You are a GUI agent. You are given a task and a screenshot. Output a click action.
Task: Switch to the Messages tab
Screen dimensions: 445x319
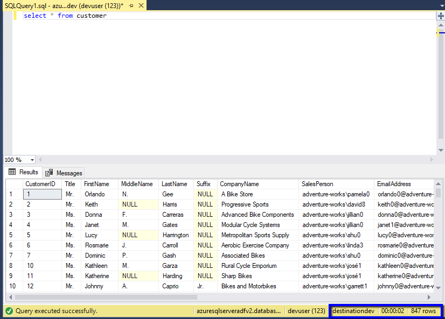[x=68, y=173]
